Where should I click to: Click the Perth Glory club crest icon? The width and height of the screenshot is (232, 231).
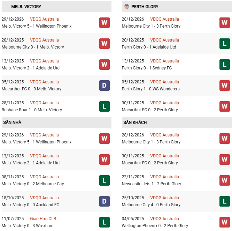point(126,7)
